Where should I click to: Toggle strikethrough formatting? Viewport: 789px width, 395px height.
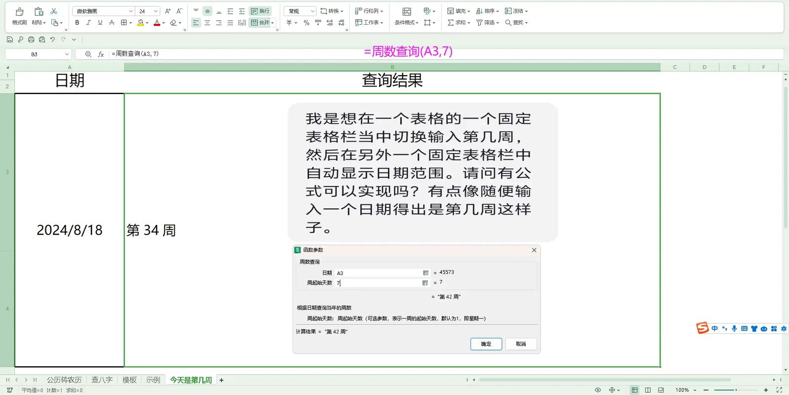click(x=112, y=23)
